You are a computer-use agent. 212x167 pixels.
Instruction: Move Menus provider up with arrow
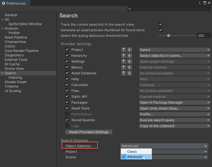[x=124, y=67]
